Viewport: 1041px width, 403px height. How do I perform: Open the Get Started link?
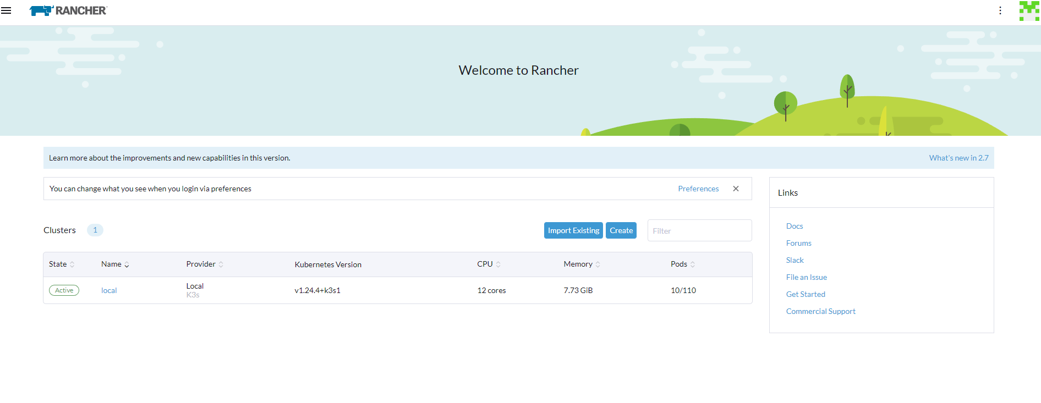806,294
